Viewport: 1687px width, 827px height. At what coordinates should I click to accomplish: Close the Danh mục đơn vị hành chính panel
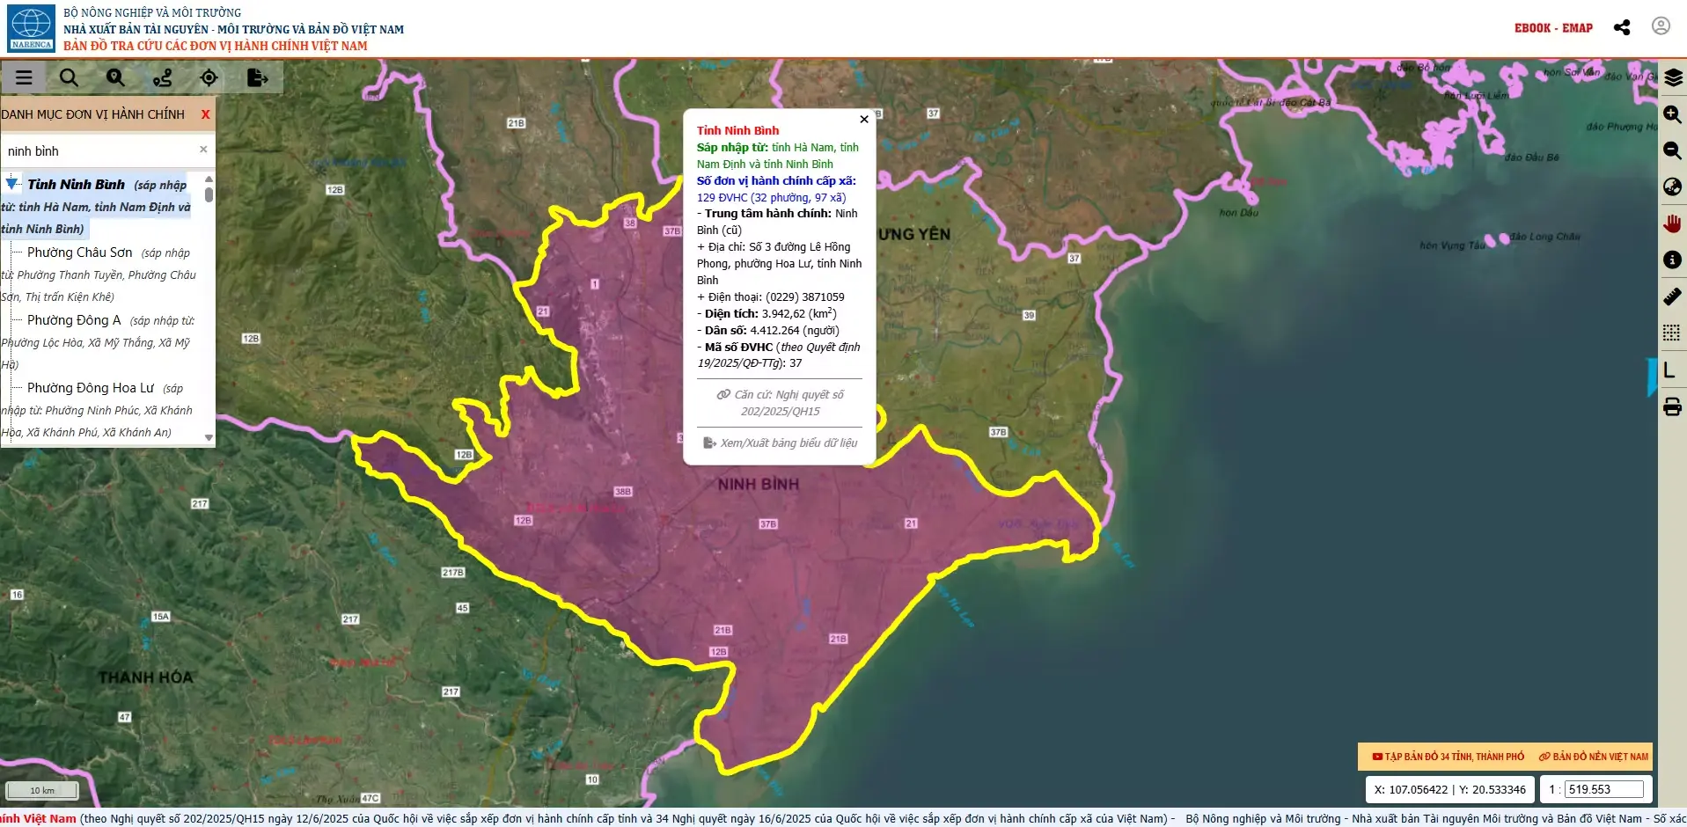[x=206, y=114]
